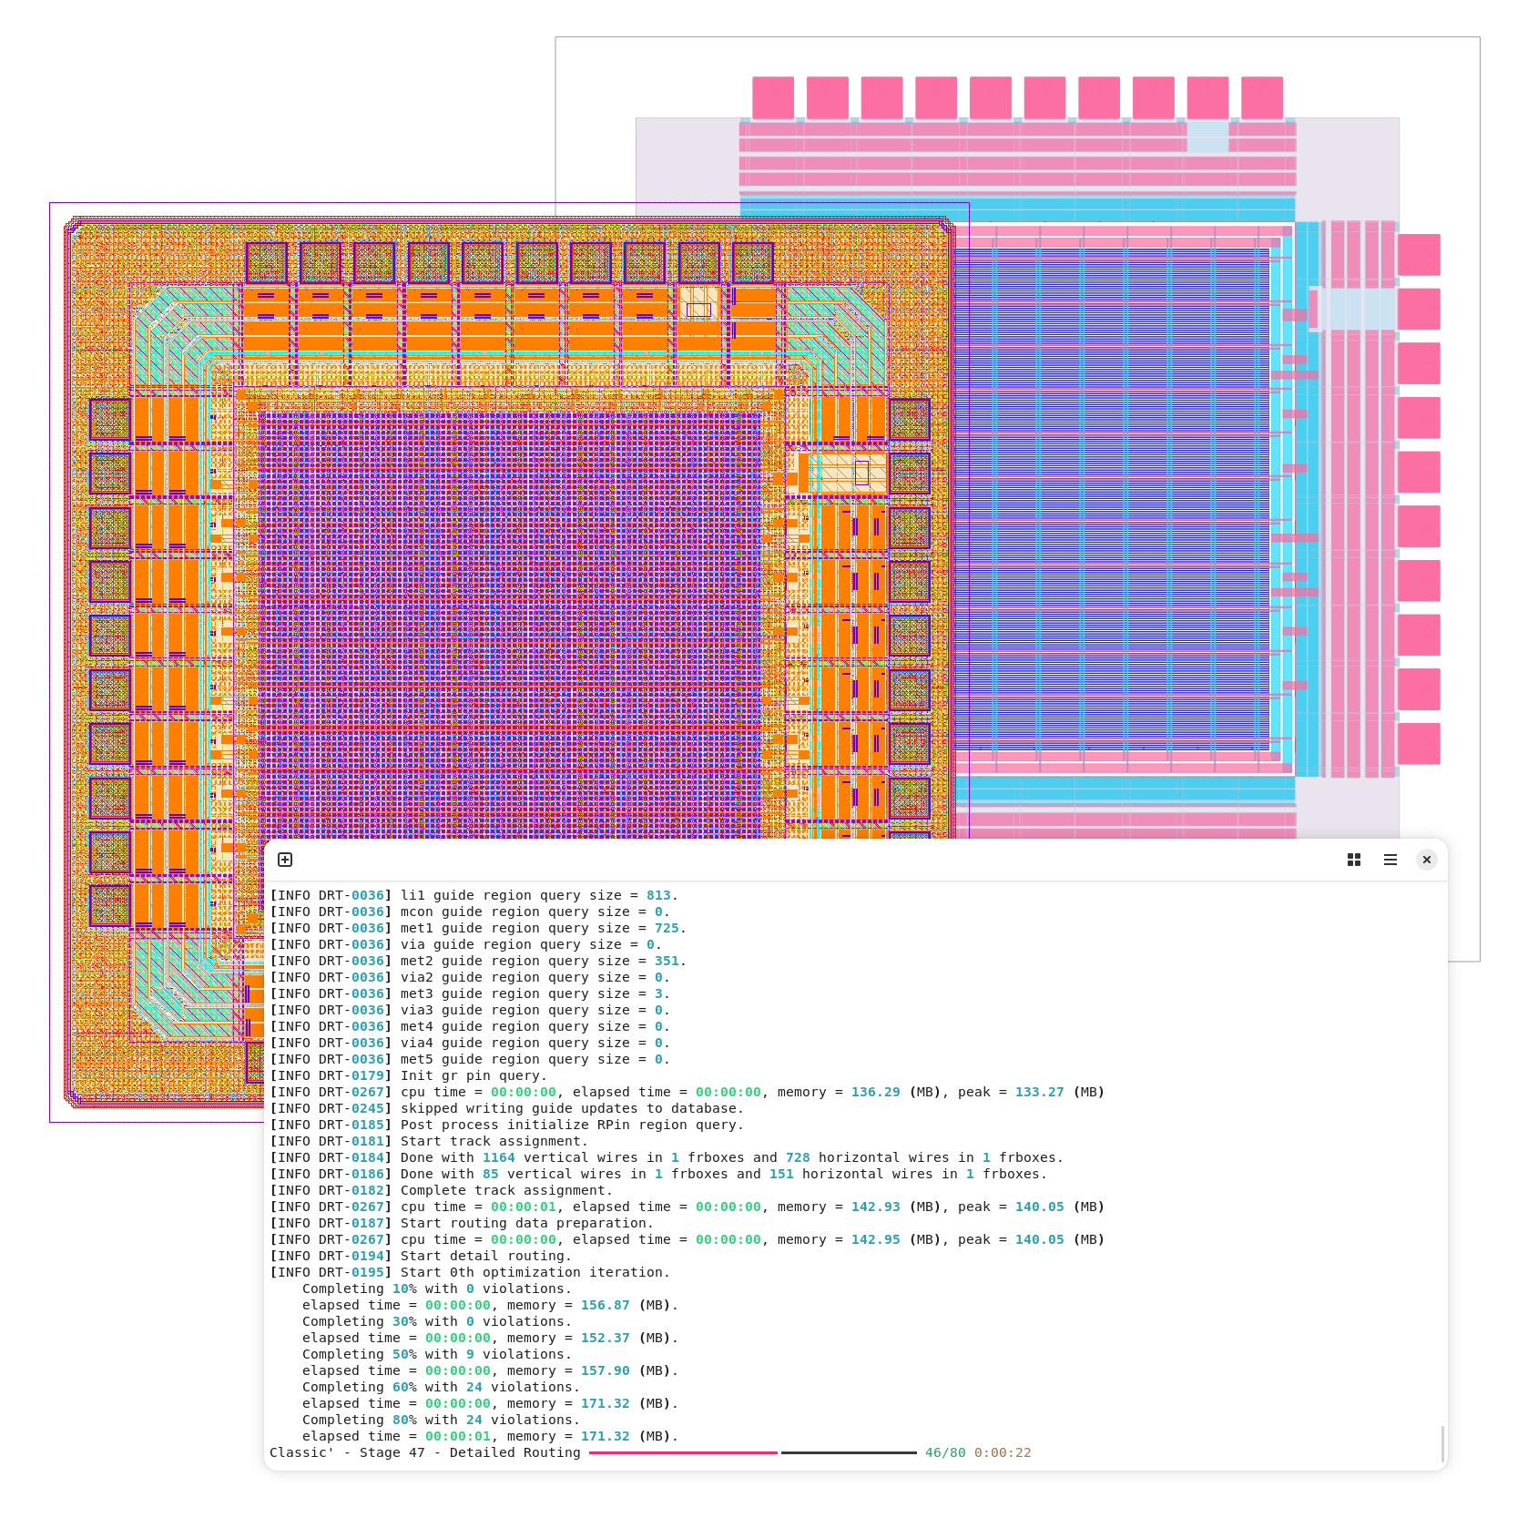
Task: Click the 46/80 stage counter text
Action: click(x=944, y=1452)
